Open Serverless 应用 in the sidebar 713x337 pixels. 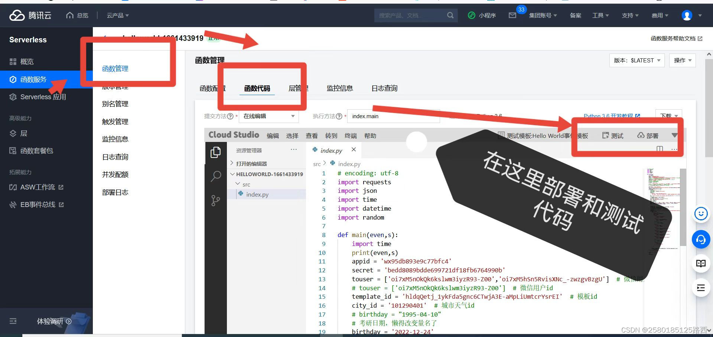point(43,97)
